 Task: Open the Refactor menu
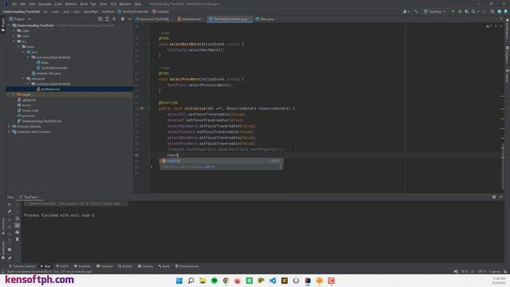pos(71,4)
